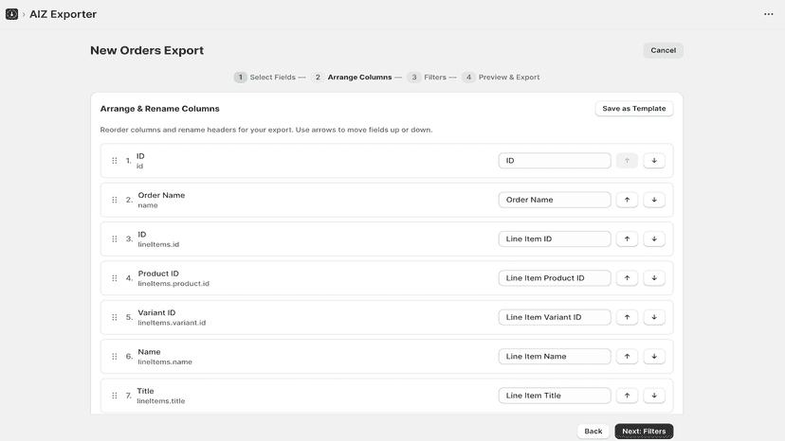Click the up arrow for ID row 1
Image resolution: width=785 pixels, height=441 pixels.
tap(627, 161)
